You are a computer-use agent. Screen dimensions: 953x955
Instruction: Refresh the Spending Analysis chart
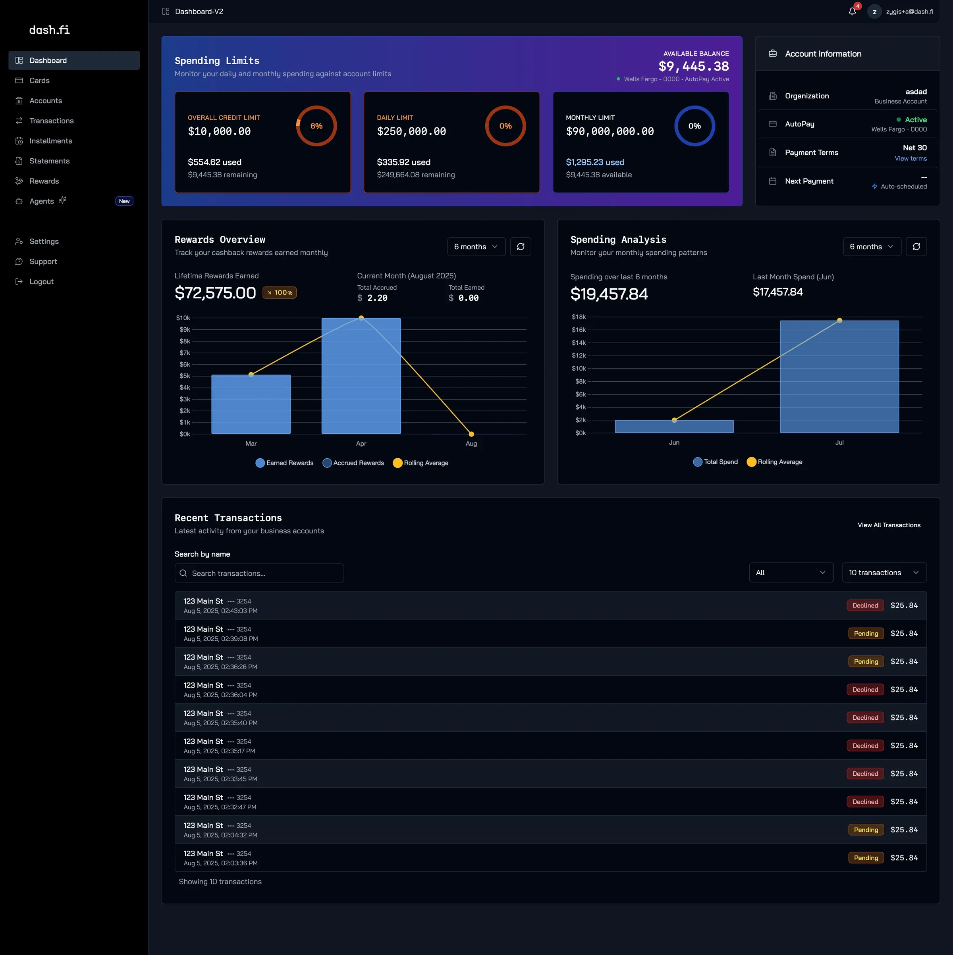tap(916, 247)
